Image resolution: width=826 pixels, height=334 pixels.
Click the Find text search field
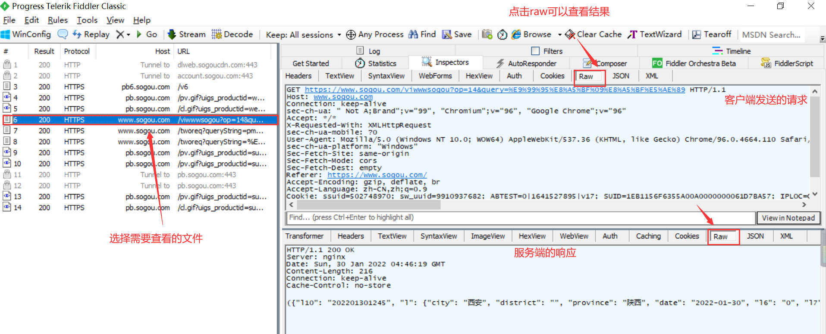point(521,217)
